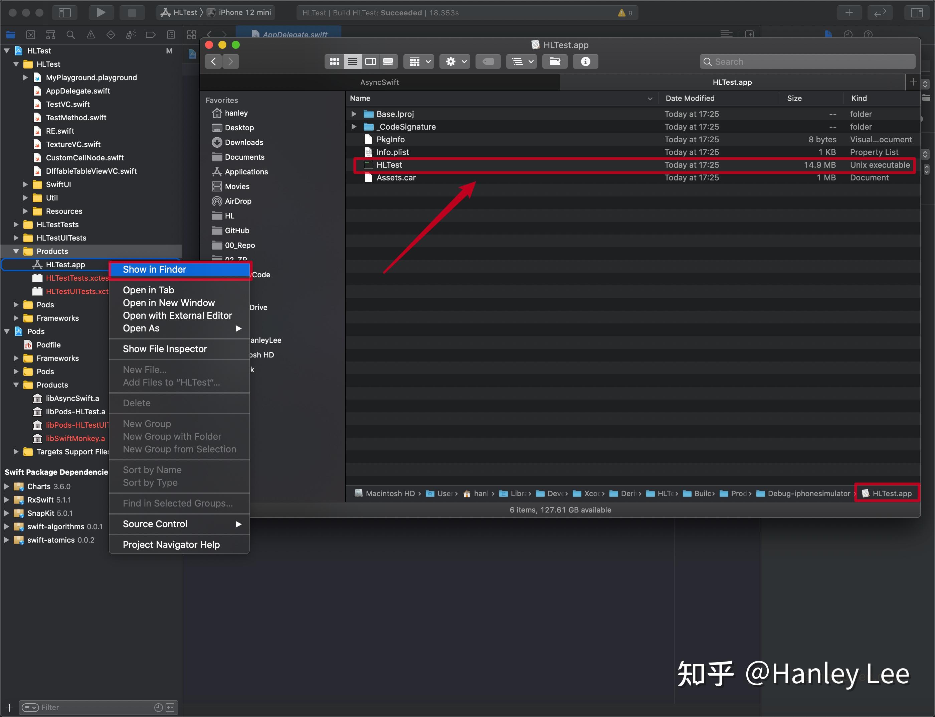
Task: Switch Finder to icon view
Action: pos(334,61)
